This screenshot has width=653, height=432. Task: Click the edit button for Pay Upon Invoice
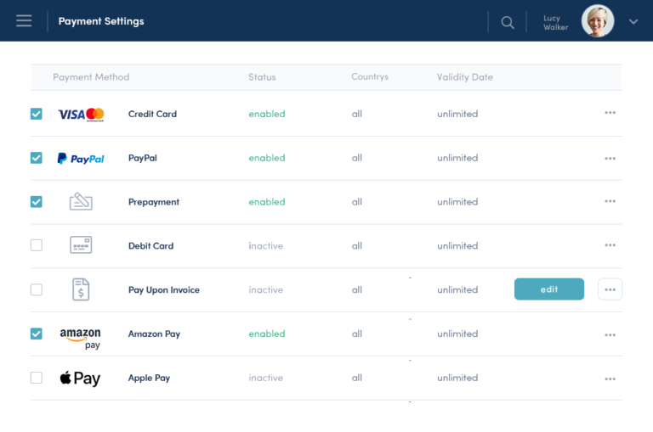point(549,289)
